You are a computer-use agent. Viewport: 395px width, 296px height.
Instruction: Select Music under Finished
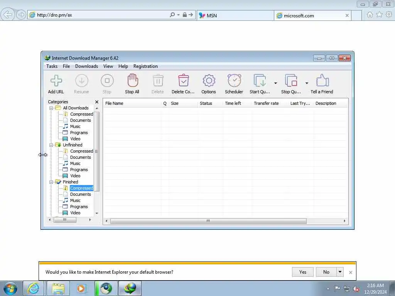point(75,200)
